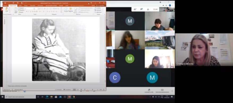This screenshot has width=233, height=103.
Task: Toggle Normal view button in PowerPoint status bar
Action: [74, 90]
